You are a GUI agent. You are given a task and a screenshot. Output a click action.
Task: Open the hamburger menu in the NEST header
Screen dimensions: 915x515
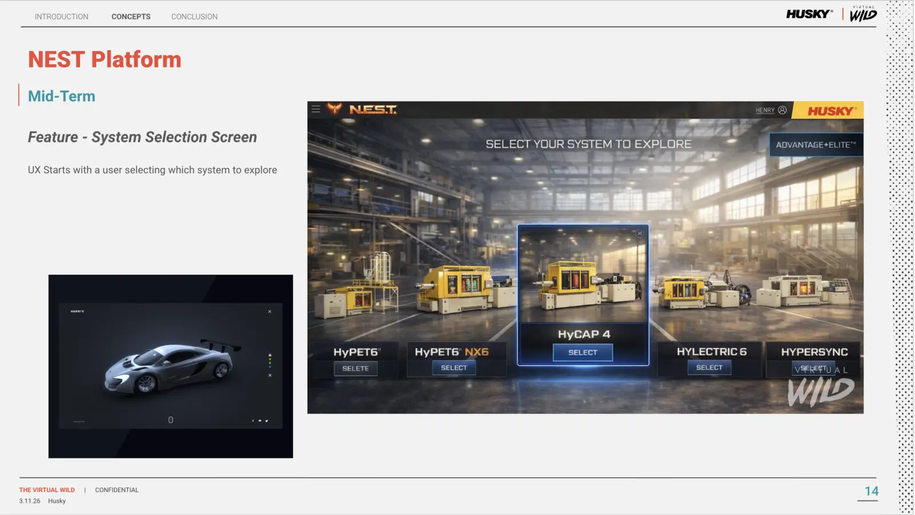coord(316,109)
